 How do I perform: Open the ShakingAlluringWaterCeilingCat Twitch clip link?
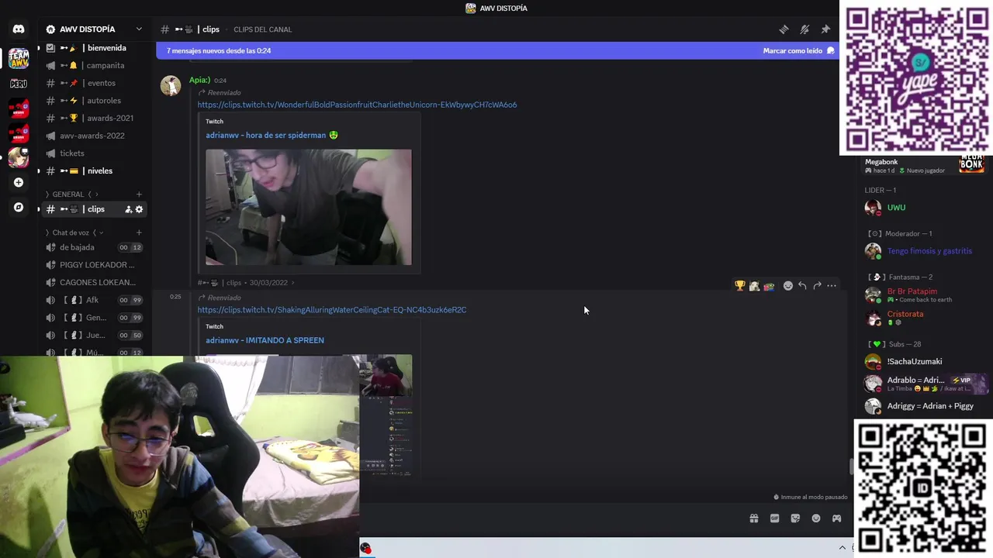332,310
